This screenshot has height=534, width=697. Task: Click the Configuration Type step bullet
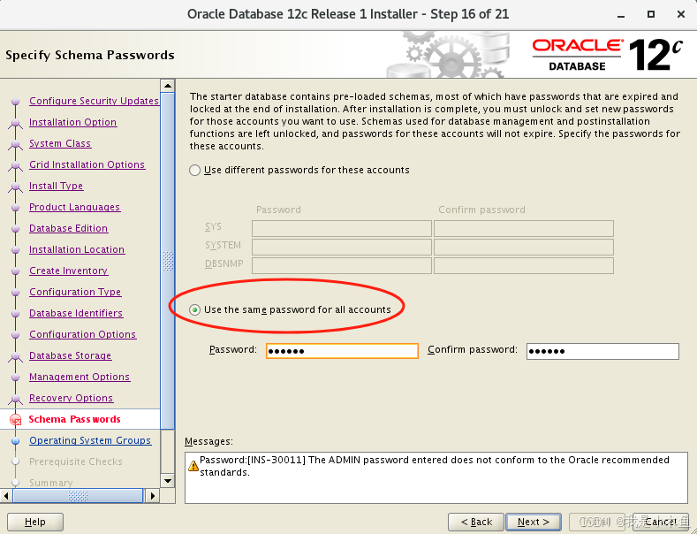click(16, 293)
